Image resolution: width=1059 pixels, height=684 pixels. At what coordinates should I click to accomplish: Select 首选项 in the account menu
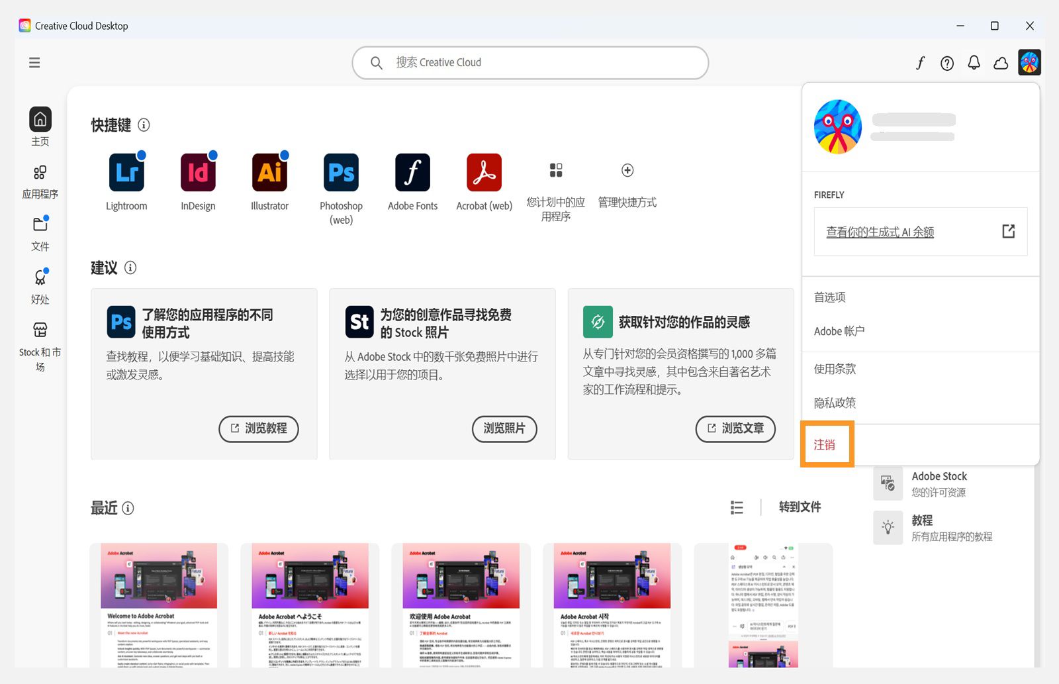pos(830,297)
